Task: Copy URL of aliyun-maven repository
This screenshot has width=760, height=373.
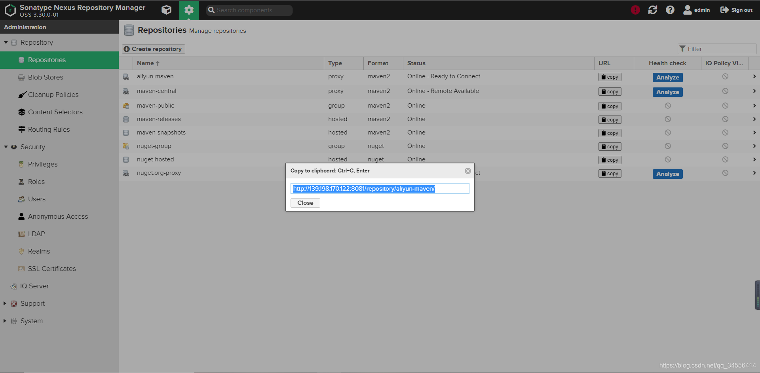Action: click(610, 77)
